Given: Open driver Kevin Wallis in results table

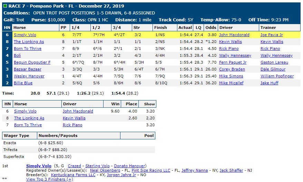Looking at the screenshot, I should 230,42.
